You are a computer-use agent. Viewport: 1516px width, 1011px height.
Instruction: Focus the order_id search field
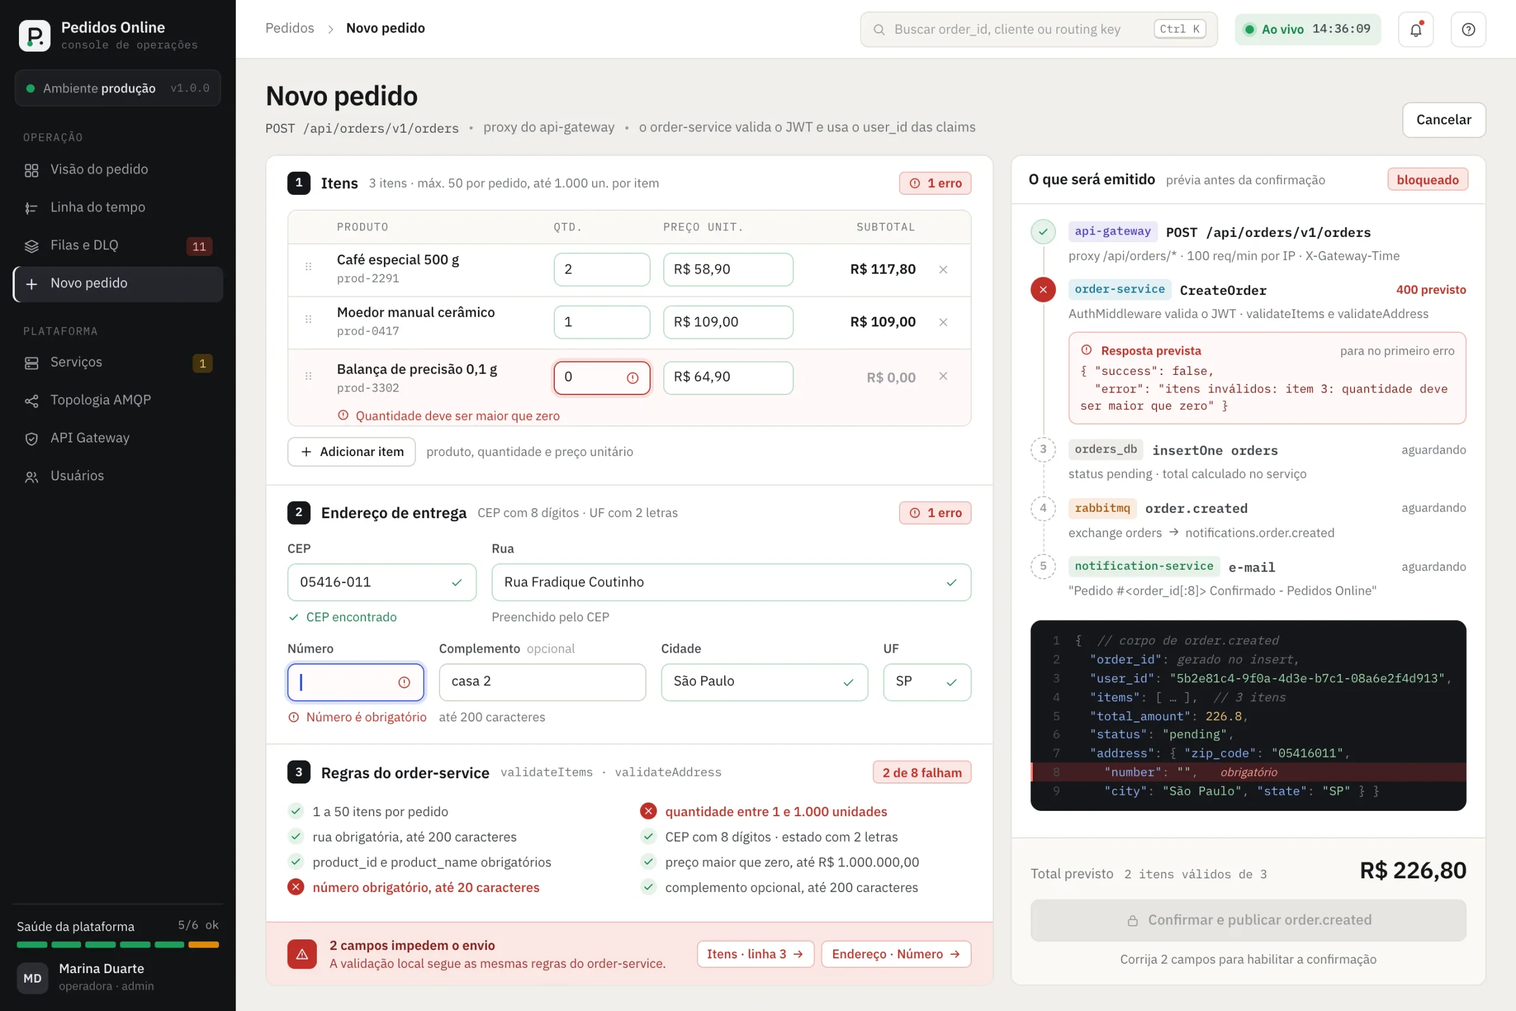tap(1038, 29)
